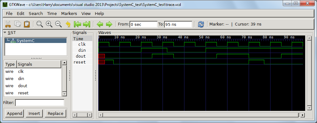Click the Copy icon in toolbar
The image size is (317, 123).
17,24
